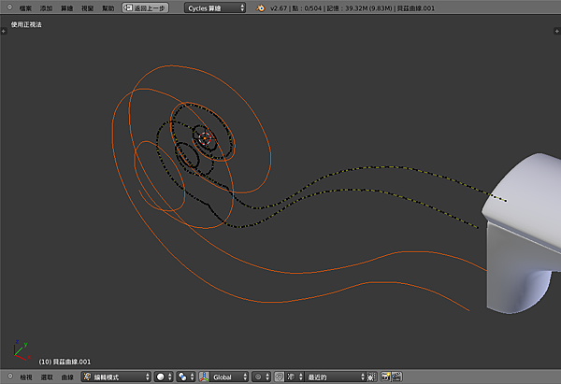Click the '(10) 貝茲曲線.001' object label
This screenshot has height=384, width=561.
(x=65, y=362)
